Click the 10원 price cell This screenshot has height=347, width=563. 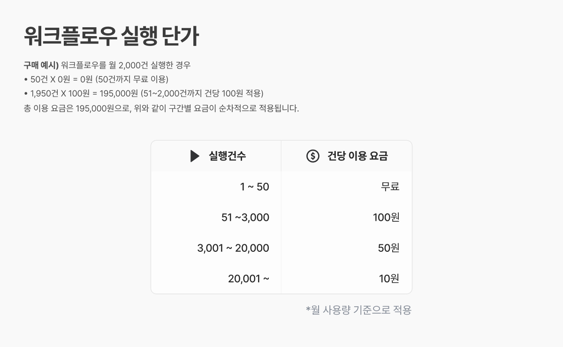[389, 279]
